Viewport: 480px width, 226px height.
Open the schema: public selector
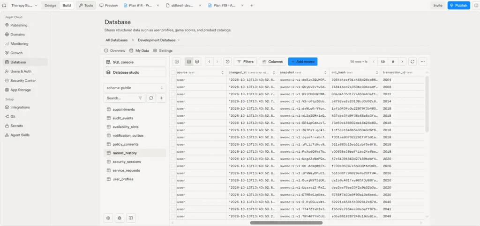pos(135,88)
